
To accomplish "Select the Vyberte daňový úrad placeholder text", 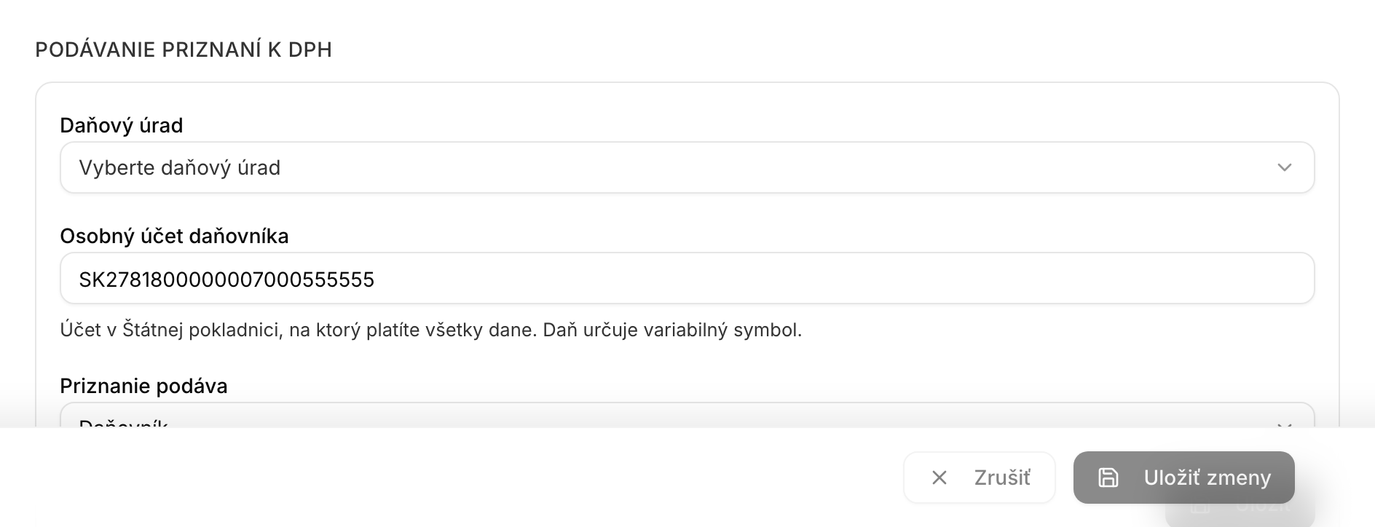I will [x=179, y=167].
